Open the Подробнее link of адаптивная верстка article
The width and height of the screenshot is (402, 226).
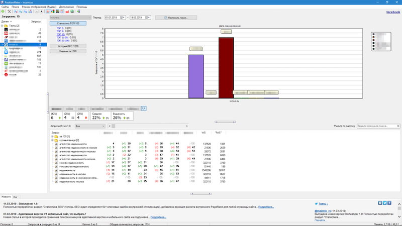[x=158, y=217]
